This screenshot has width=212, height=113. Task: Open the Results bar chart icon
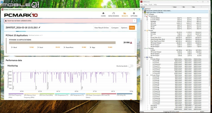tap(125, 13)
